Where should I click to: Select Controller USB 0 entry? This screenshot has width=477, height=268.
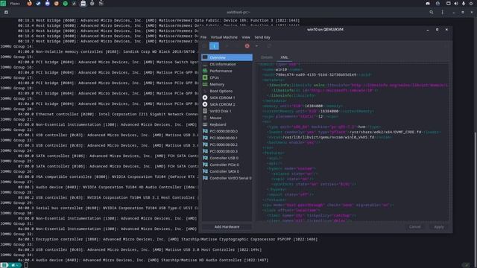pos(227,158)
